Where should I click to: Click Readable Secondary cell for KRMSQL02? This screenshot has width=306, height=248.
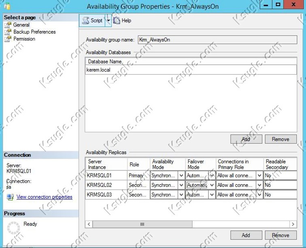(x=280, y=185)
